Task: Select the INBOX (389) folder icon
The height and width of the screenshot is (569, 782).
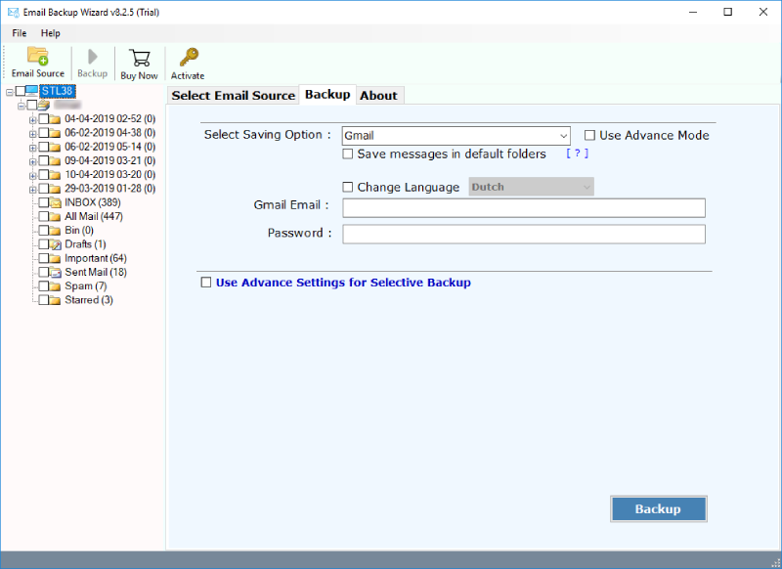Action: (56, 202)
